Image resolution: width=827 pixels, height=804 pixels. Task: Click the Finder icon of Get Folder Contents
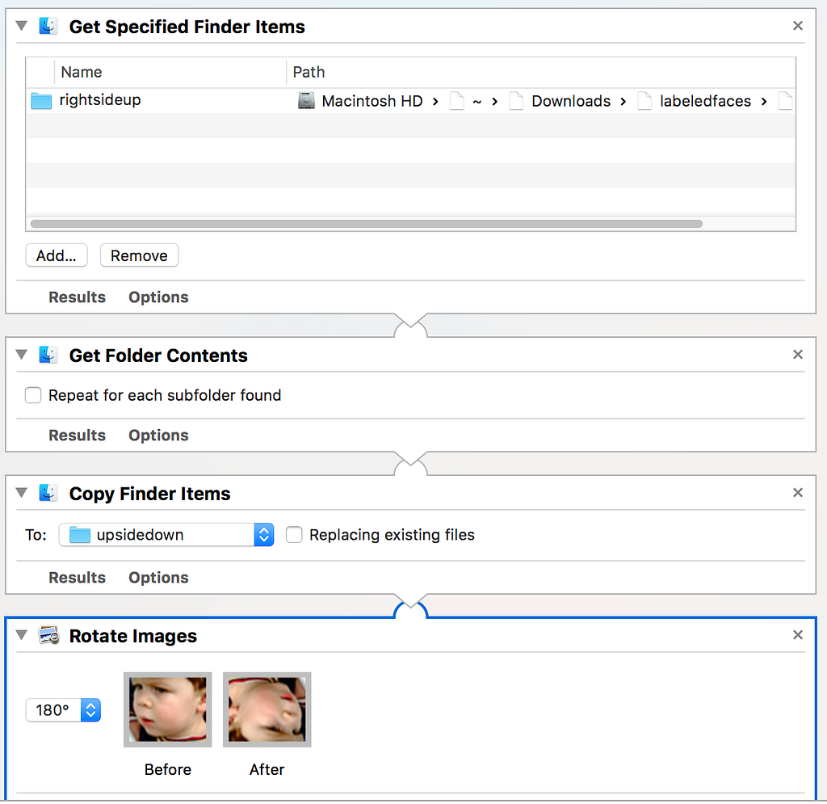tap(48, 356)
